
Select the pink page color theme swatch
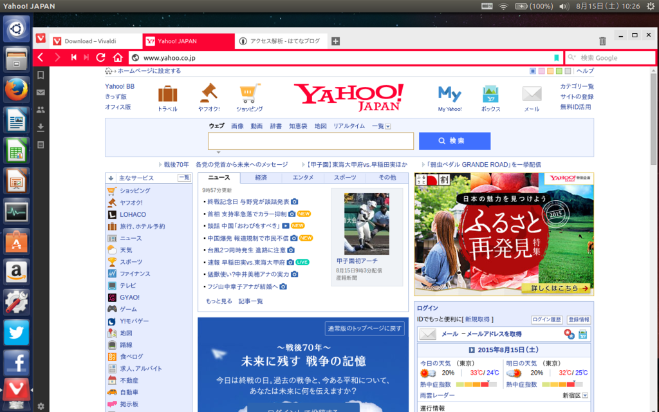[541, 71]
